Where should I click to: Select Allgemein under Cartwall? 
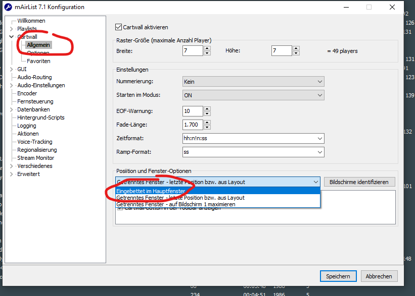38,45
